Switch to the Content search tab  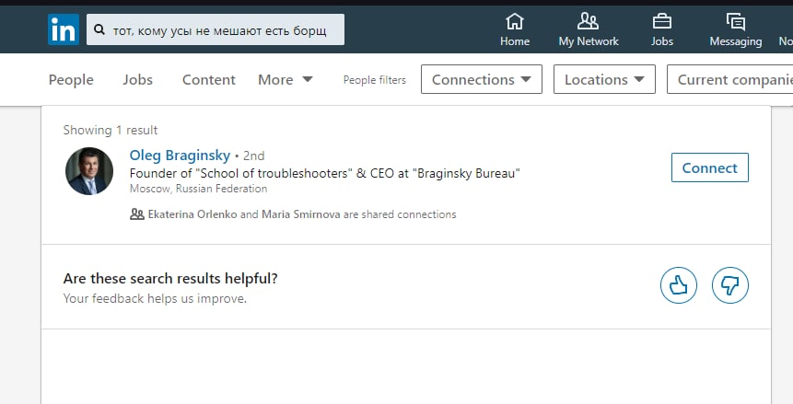209,80
